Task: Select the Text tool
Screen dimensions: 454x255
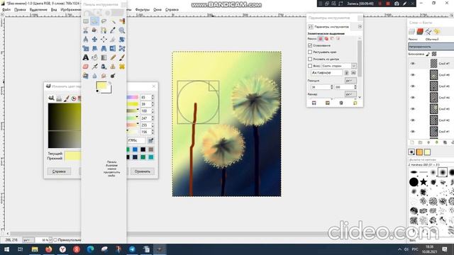Action: pos(86,57)
